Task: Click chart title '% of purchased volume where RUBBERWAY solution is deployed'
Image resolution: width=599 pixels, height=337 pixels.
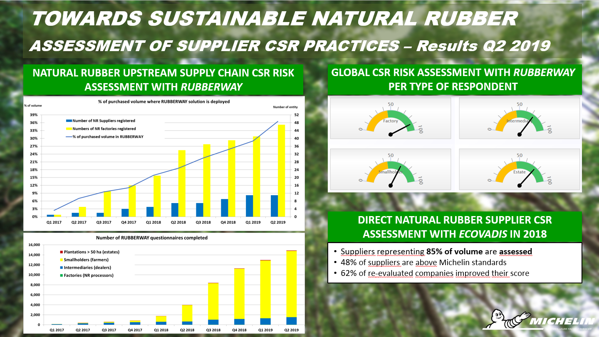Action: pyautogui.click(x=163, y=101)
